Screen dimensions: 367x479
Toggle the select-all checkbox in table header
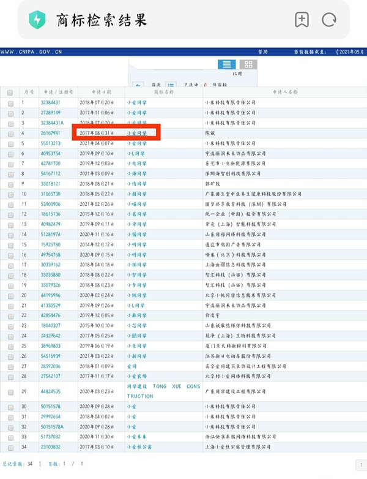[10, 92]
